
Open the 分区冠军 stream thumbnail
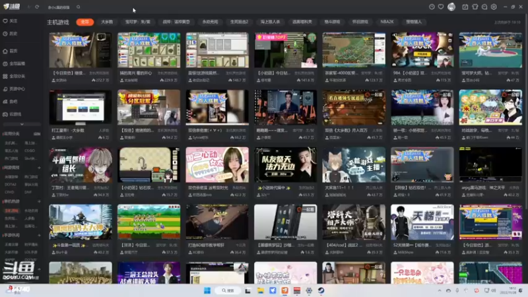(x=149, y=108)
